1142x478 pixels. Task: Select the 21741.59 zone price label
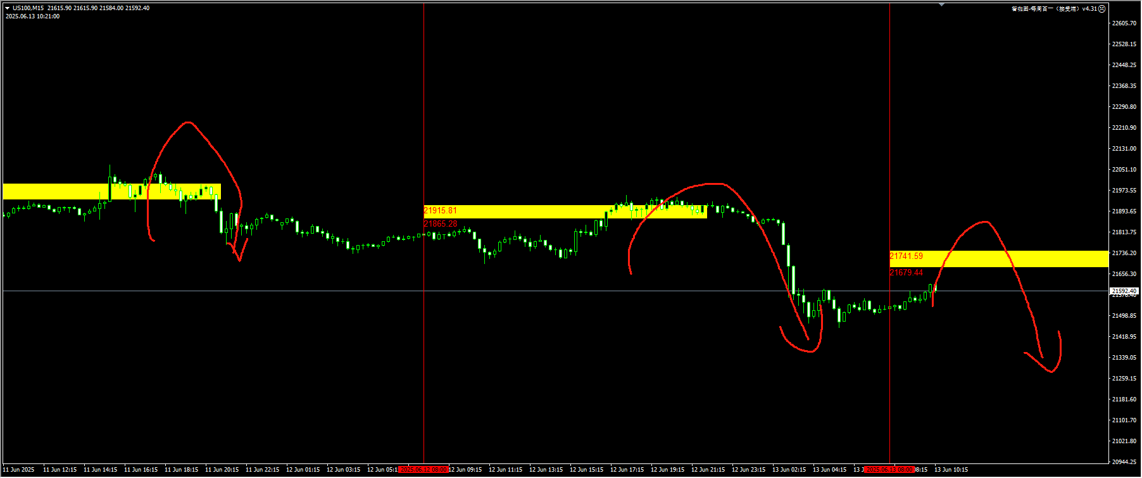906,256
